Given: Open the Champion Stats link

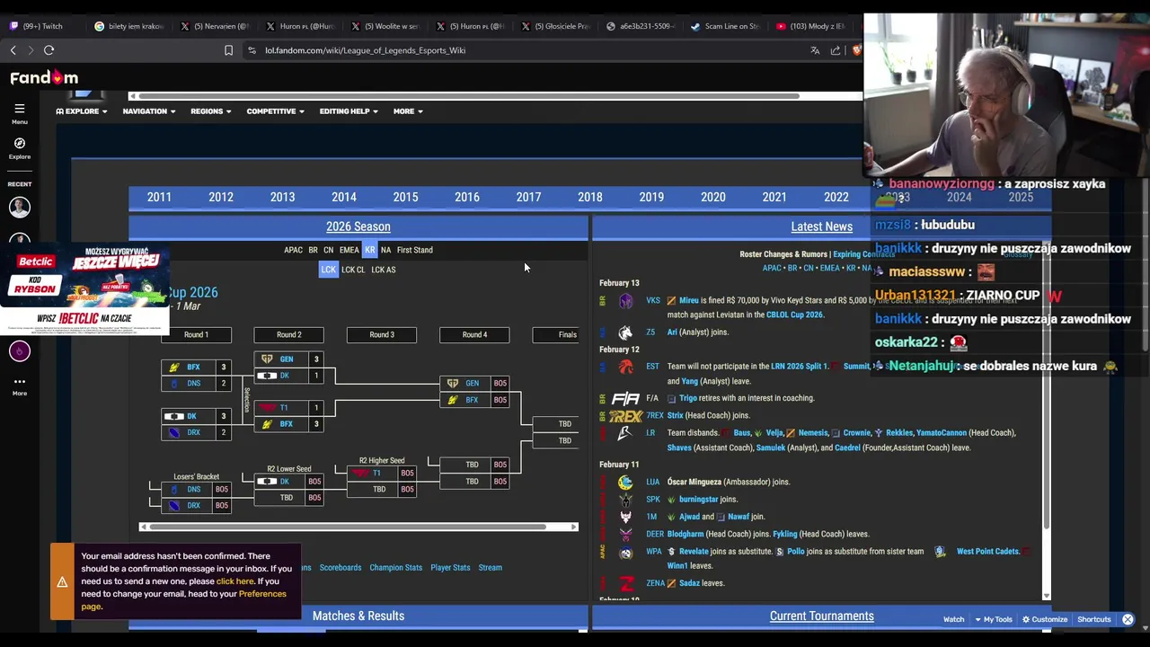Looking at the screenshot, I should pos(395,568).
